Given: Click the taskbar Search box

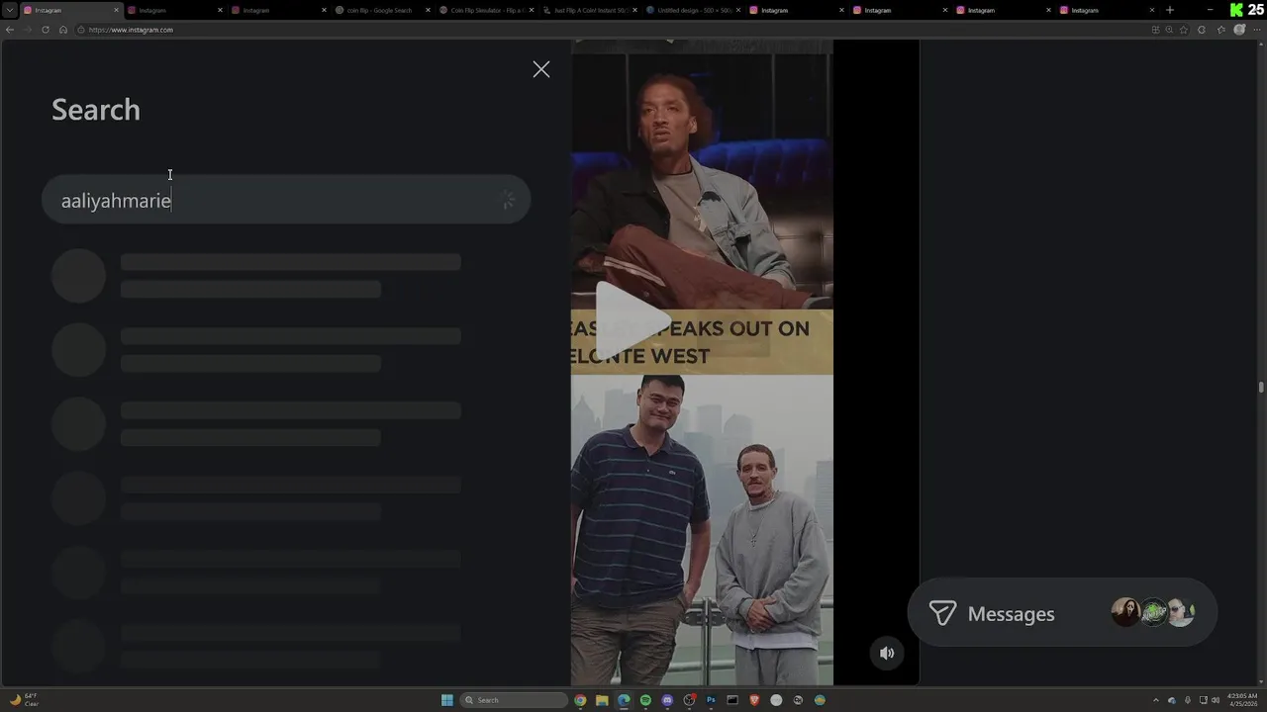Looking at the screenshot, I should [514, 700].
